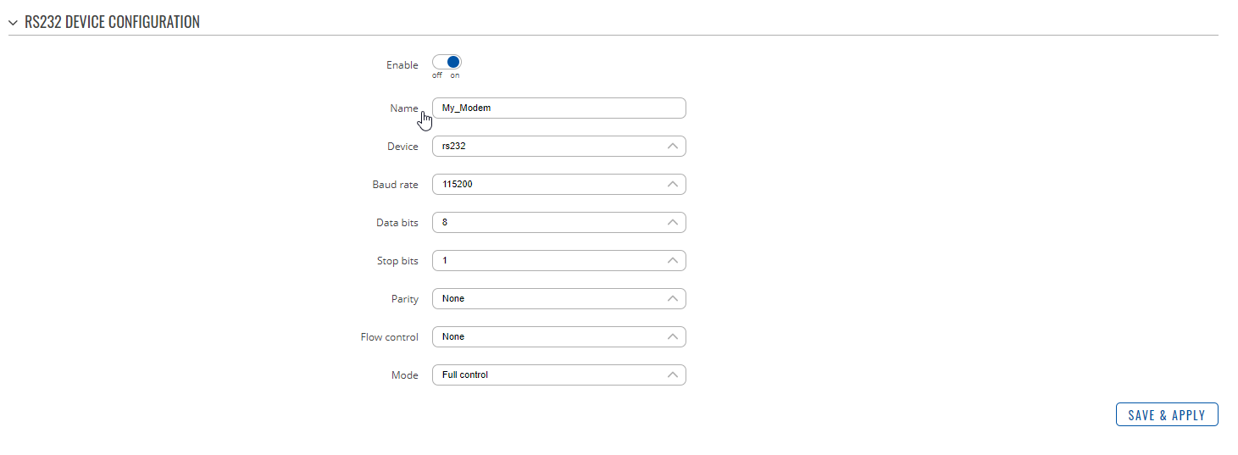Click the Stop bits label
Viewport: 1238px width, 455px height.
(397, 261)
